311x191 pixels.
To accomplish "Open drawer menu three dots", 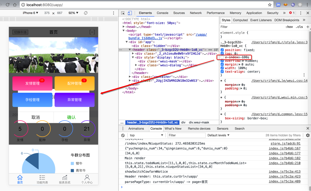I will coord(123,129).
